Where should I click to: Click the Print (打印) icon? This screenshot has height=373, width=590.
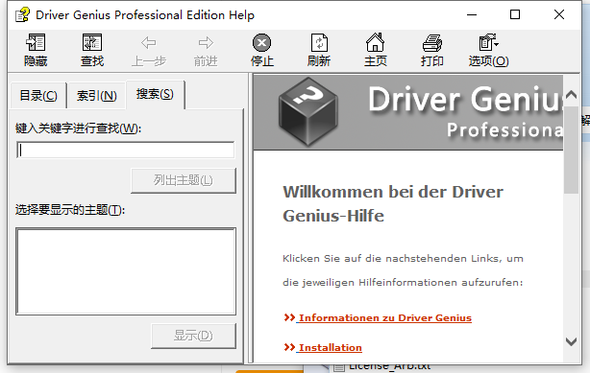(x=432, y=42)
